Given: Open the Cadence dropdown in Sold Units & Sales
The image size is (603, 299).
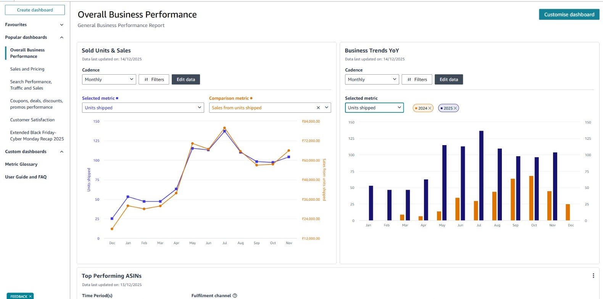Looking at the screenshot, I should click(109, 80).
